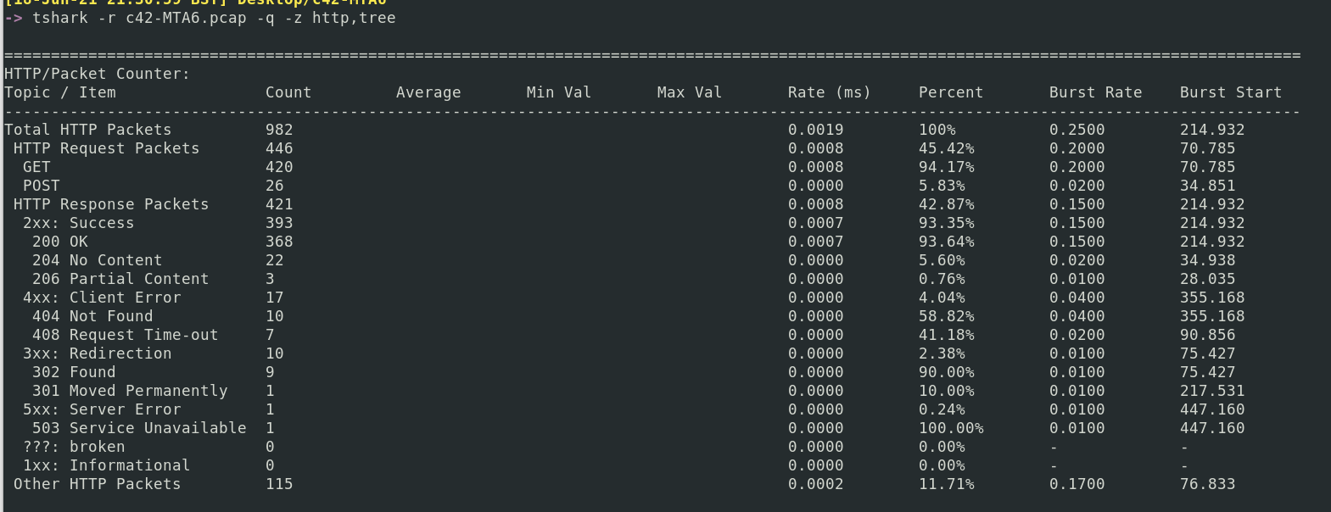Click the 'HTTP/Packet Counter:' heading

coord(97,74)
